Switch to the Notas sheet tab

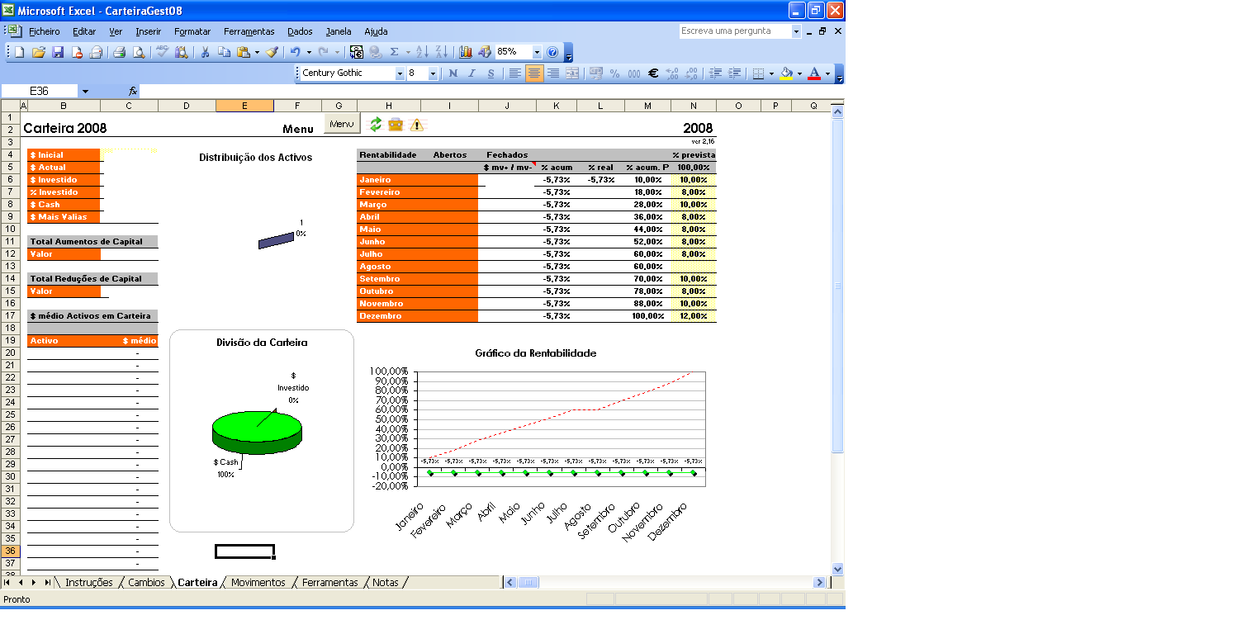(x=385, y=583)
